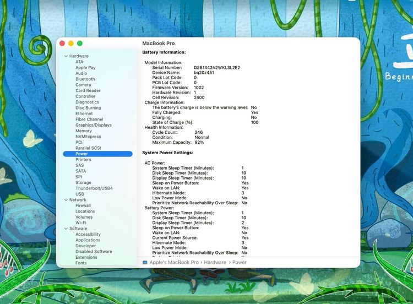The width and height of the screenshot is (413, 304).
Task: Select Graphics/Displays in the sidebar
Action: pyautogui.click(x=93, y=125)
